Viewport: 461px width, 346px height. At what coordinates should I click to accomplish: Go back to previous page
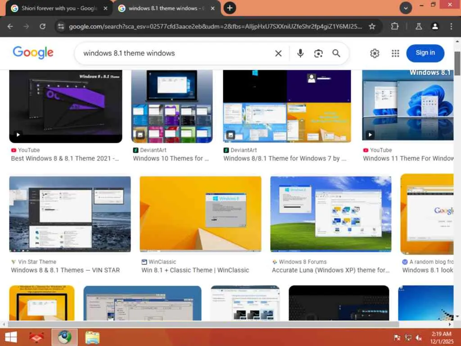point(10,27)
